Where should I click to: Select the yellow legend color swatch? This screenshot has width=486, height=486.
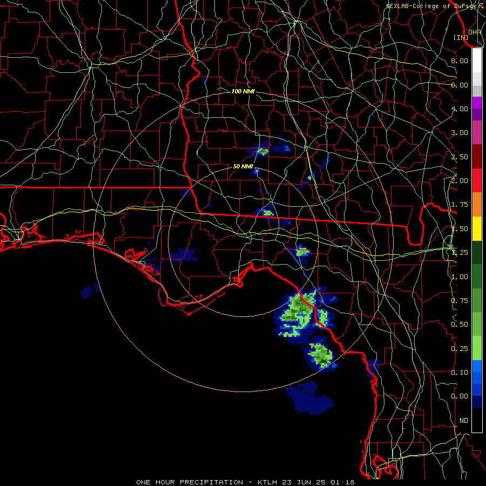[x=477, y=229]
